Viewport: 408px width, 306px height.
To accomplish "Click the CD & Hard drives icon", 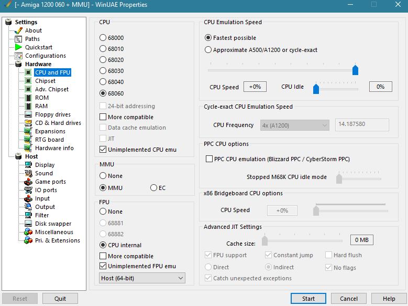I will tap(28, 123).
